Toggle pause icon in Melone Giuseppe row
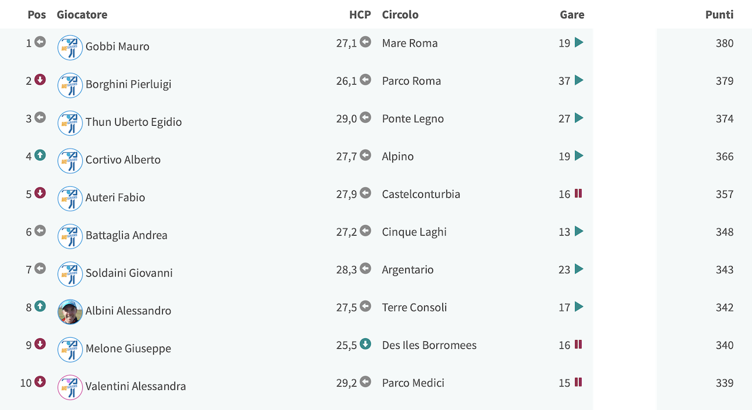Image resolution: width=752 pixels, height=410 pixels. tap(578, 344)
